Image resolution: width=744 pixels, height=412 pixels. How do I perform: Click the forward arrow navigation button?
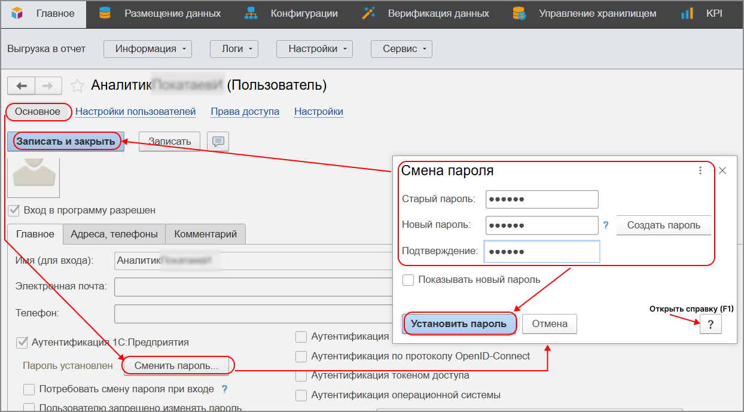tap(48, 86)
